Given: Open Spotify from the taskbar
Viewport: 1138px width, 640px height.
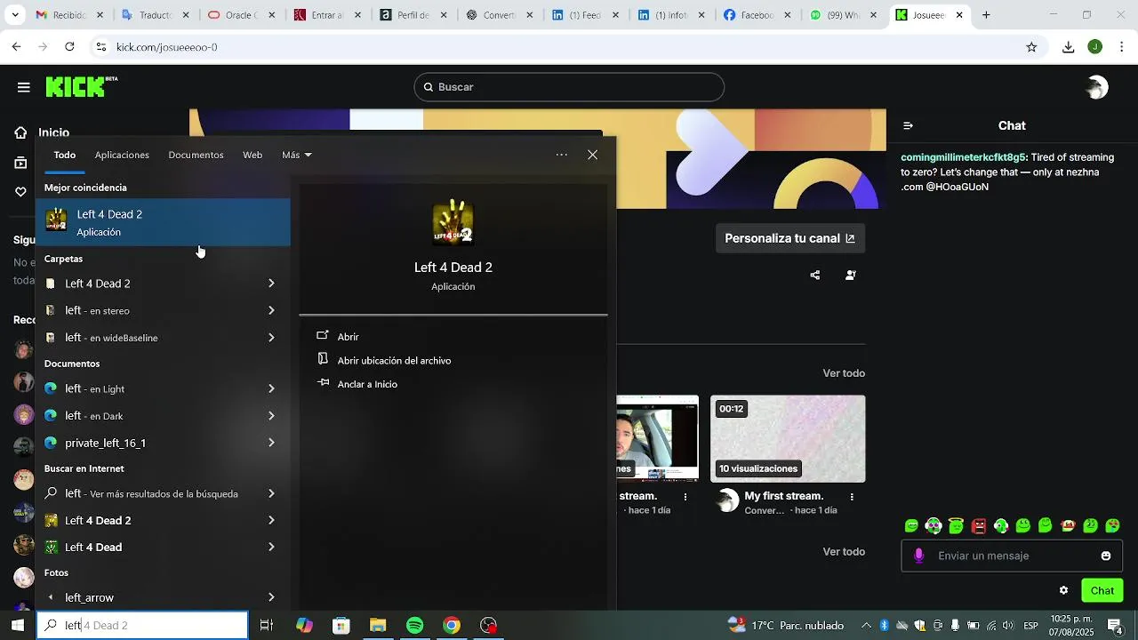Looking at the screenshot, I should tap(414, 626).
